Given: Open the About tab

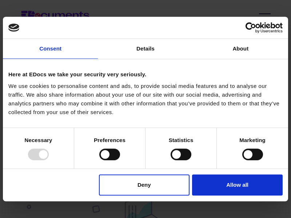Looking at the screenshot, I should (x=240, y=49).
